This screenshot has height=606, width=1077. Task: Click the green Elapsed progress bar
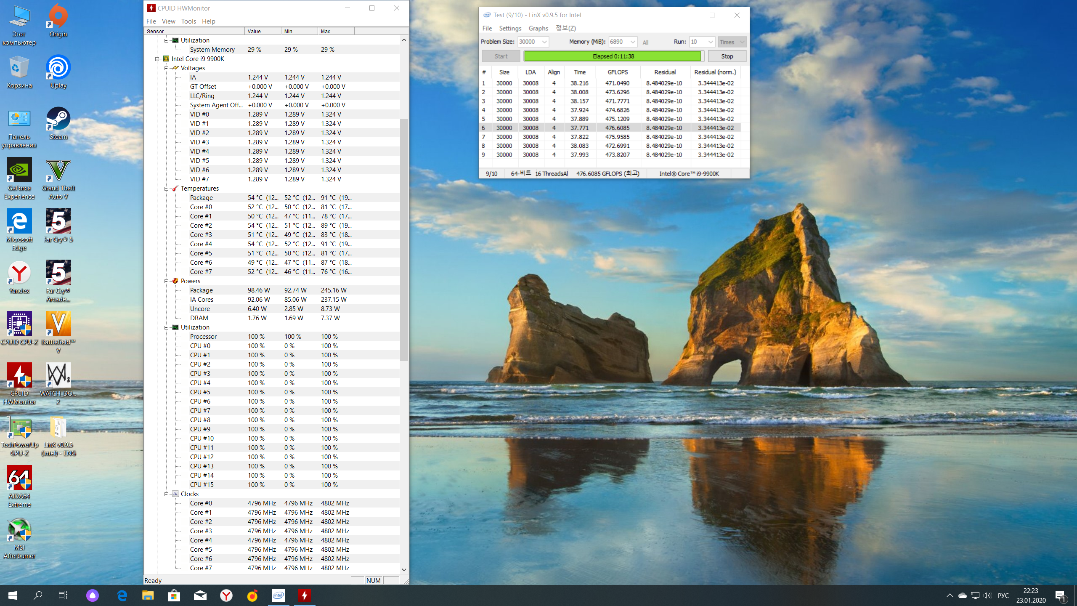[x=613, y=56]
